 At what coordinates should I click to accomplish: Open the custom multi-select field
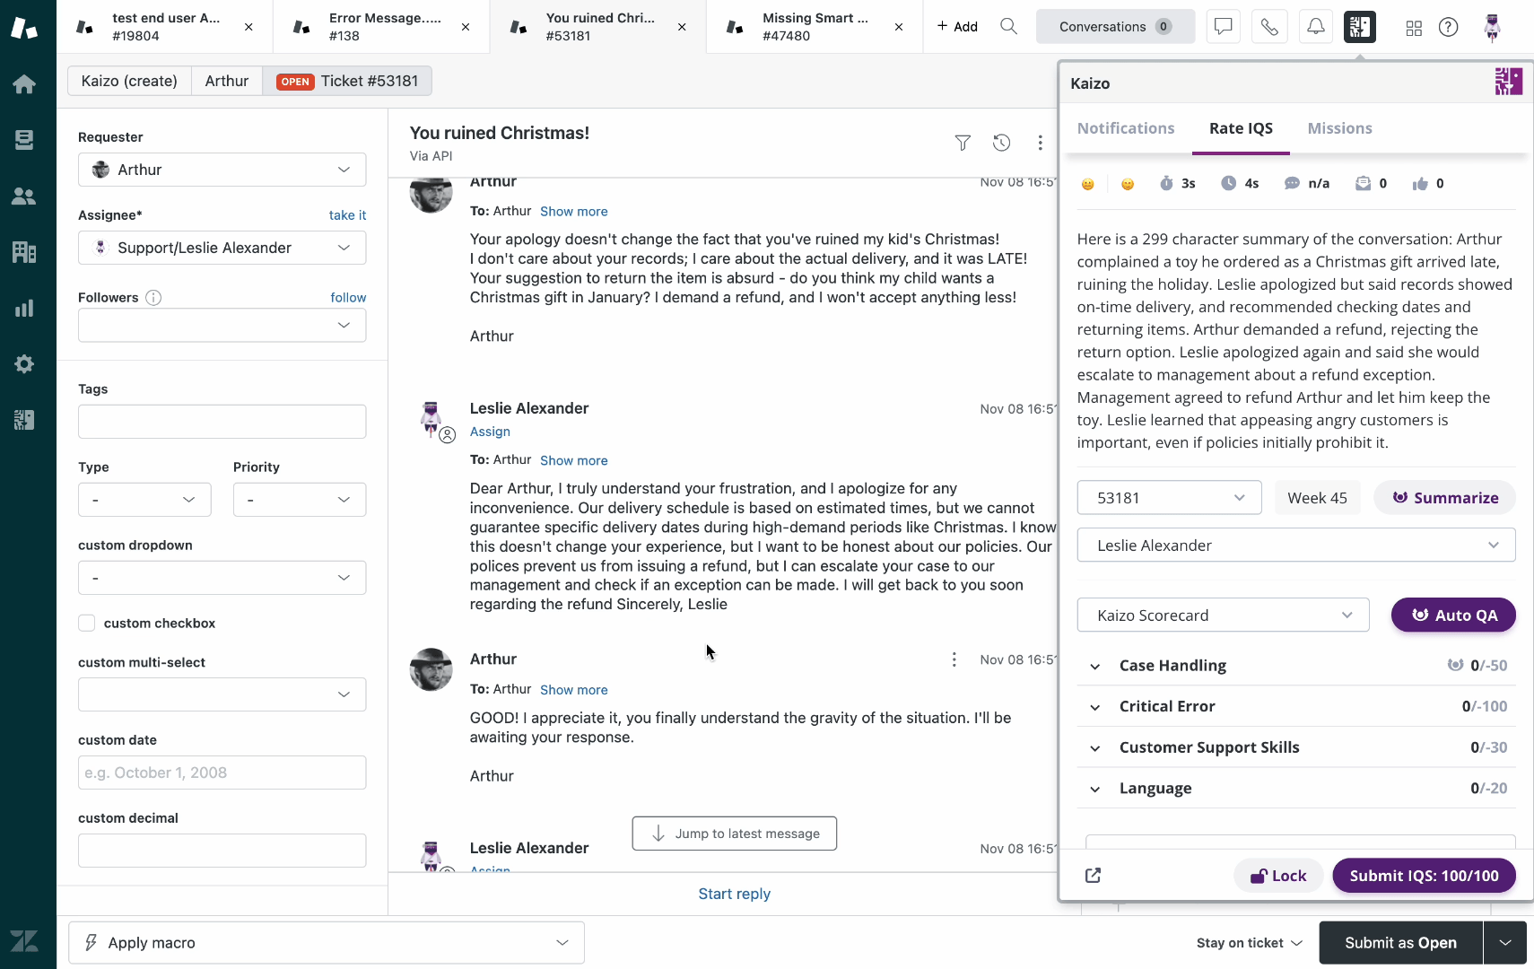click(222, 694)
